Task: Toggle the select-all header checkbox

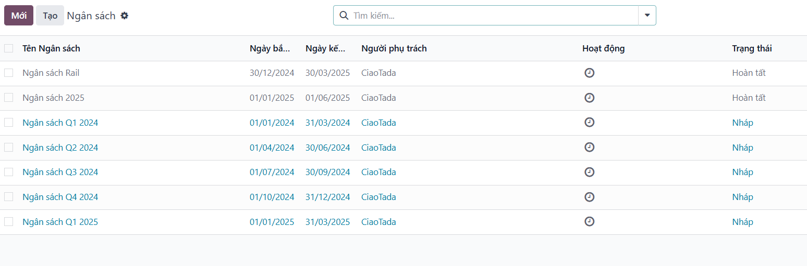Action: 8,48
